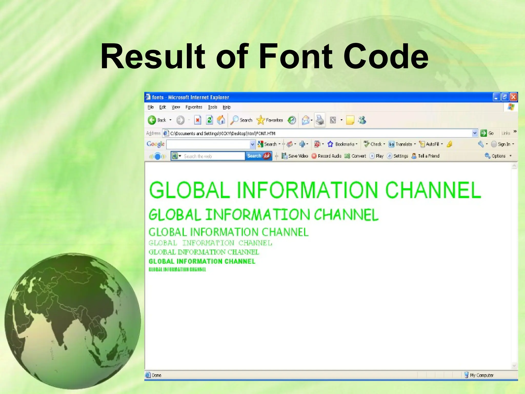This screenshot has width=525, height=394.
Task: Open the Google search box dropdown
Action: pyautogui.click(x=253, y=144)
